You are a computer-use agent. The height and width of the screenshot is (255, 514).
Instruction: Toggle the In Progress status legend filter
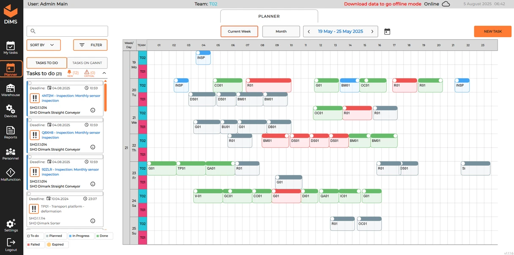79,236
